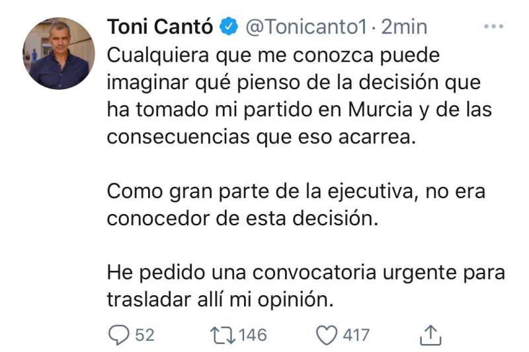Tap the share upload icon
The height and width of the screenshot is (352, 529).
point(430,335)
